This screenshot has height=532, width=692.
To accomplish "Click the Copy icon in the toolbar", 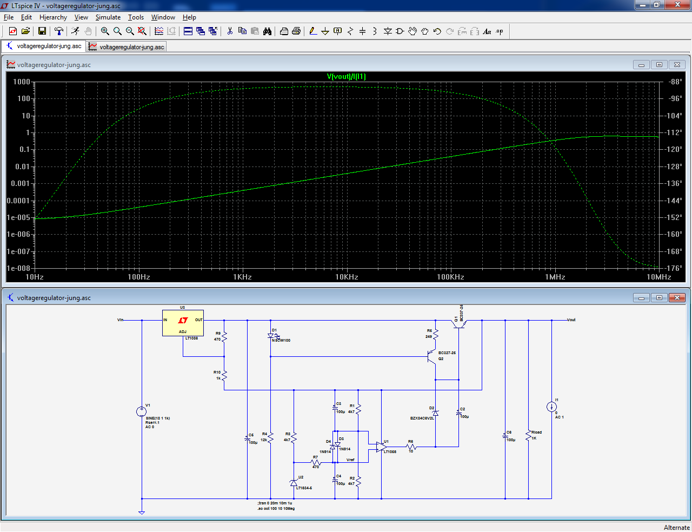I will (x=242, y=31).
